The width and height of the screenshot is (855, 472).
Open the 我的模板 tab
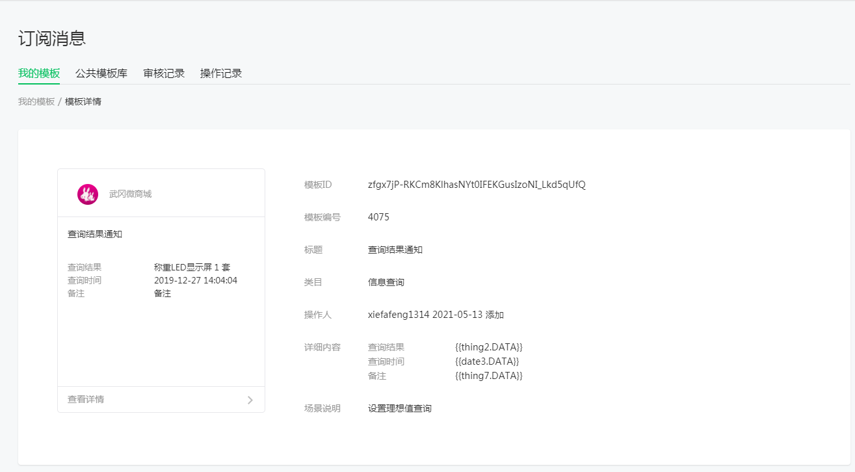(39, 73)
